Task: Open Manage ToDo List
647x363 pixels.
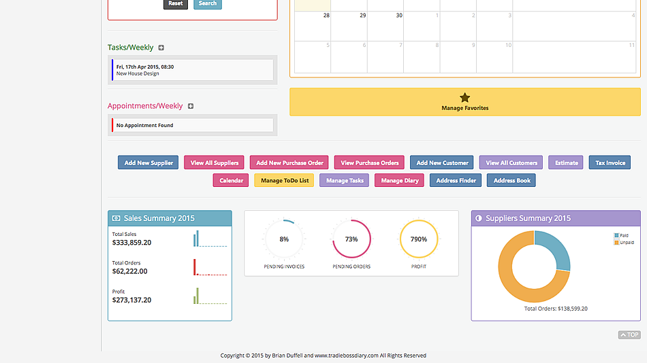Action: coord(284,180)
